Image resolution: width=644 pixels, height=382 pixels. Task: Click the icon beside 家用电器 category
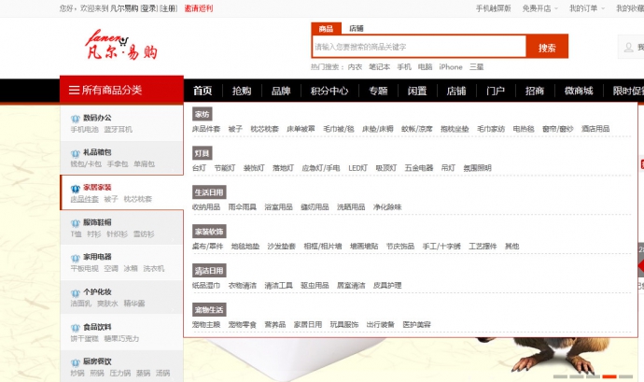(76, 258)
